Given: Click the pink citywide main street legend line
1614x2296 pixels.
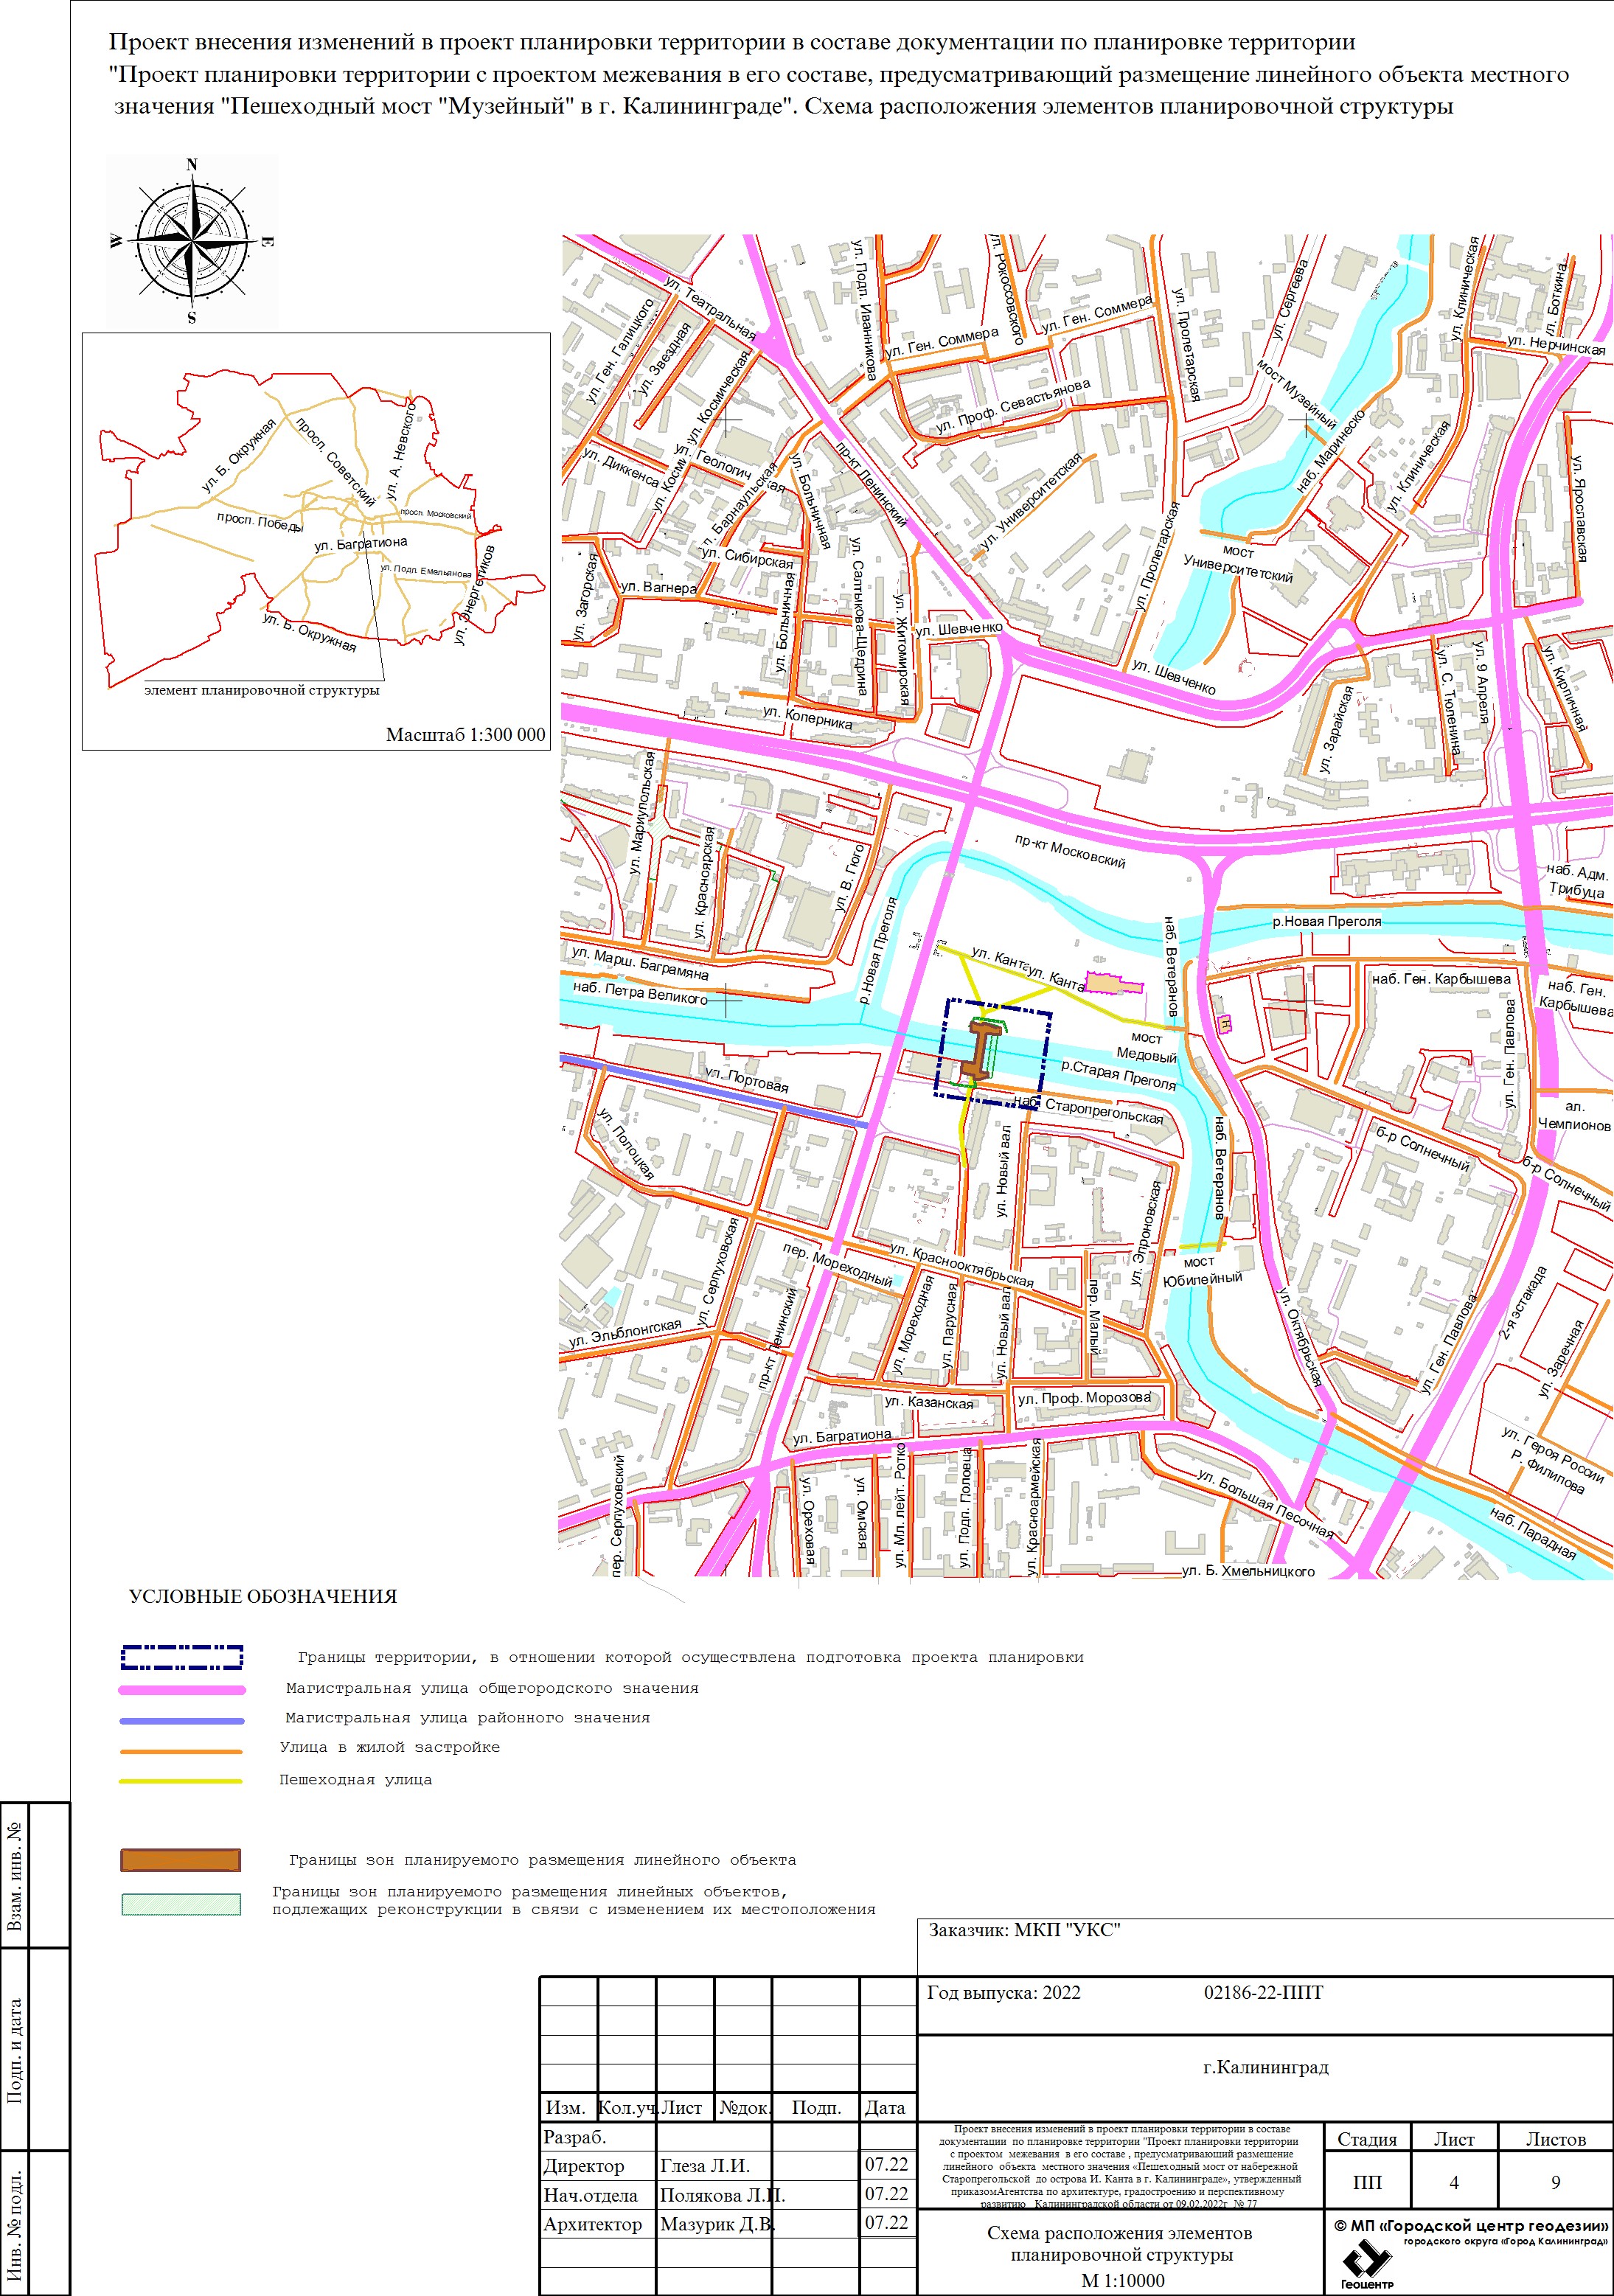Looking at the screenshot, I should coord(182,1690).
